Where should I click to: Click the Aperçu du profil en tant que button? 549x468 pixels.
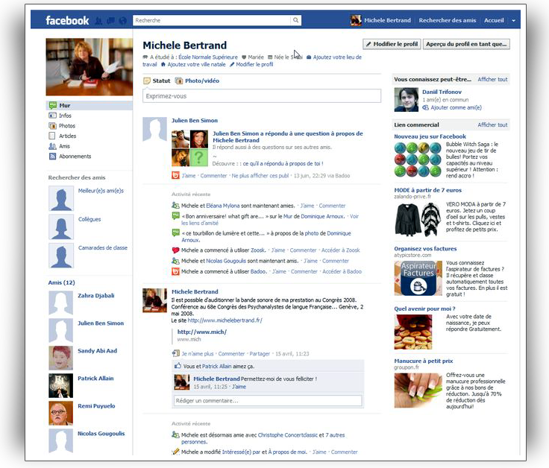[x=466, y=44]
